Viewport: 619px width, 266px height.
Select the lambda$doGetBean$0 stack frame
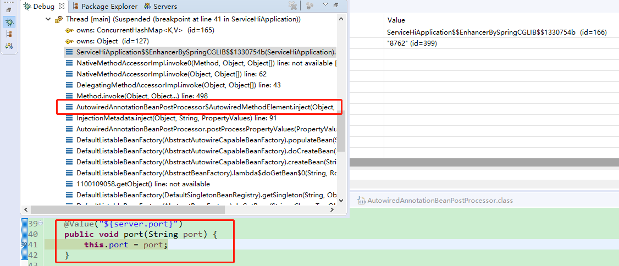click(x=207, y=173)
